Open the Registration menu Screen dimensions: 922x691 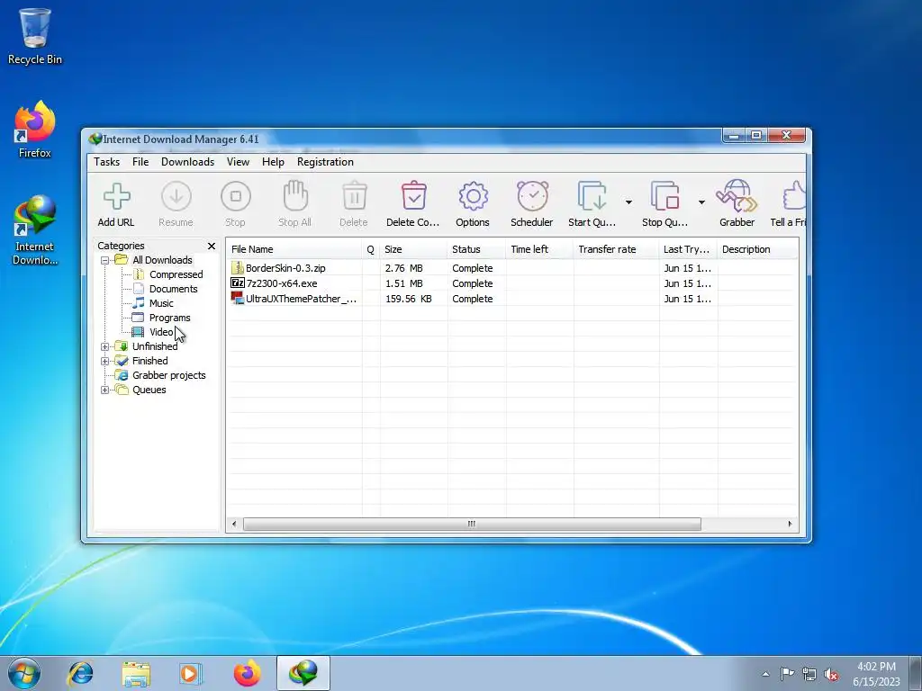[x=325, y=162]
